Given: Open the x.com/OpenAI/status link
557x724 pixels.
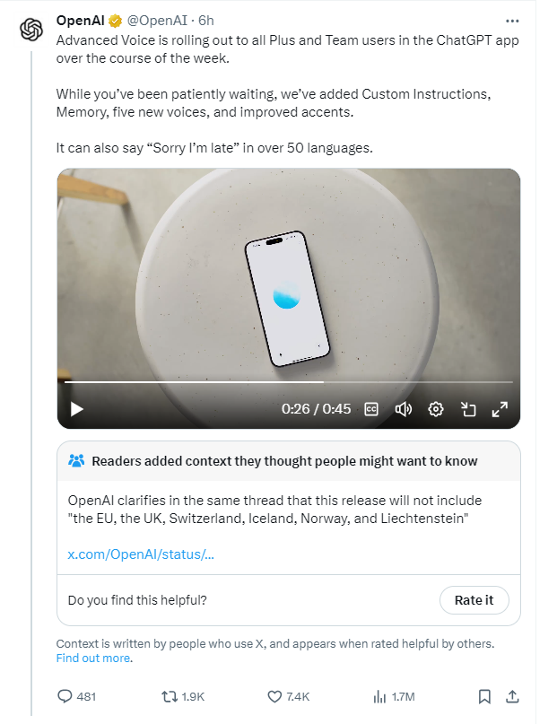Looking at the screenshot, I should click(x=141, y=554).
